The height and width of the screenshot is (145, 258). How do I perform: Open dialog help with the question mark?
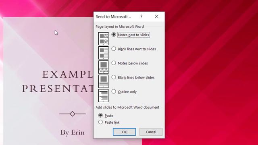(141, 17)
